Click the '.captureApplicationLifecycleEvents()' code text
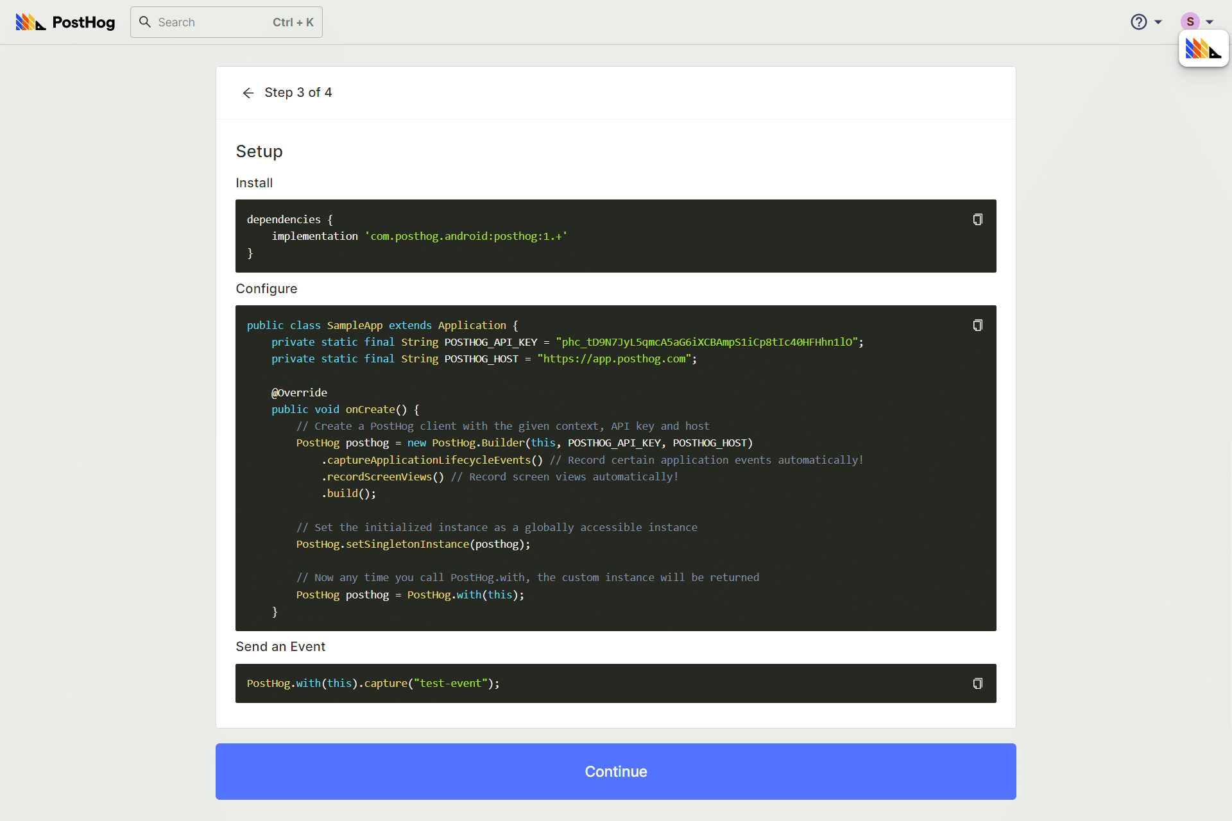Viewport: 1232px width, 821px height. 432,460
